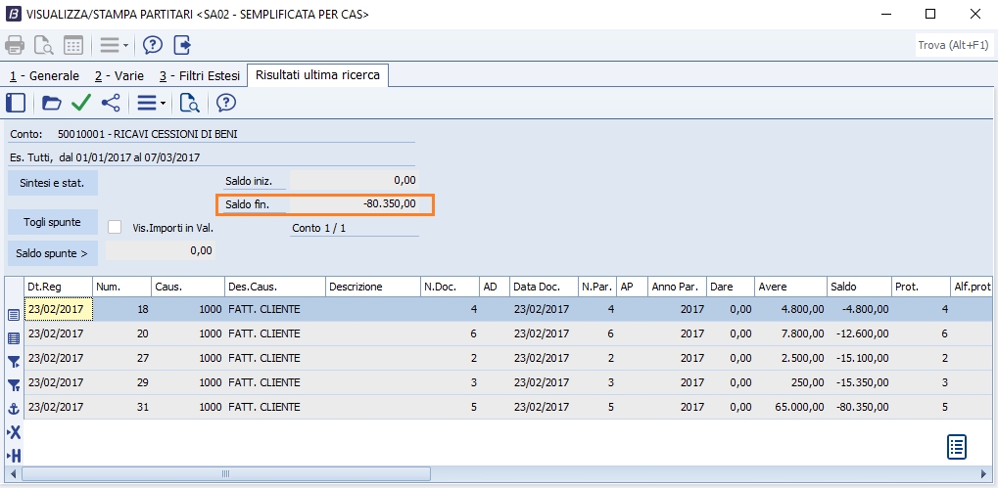Switch to the 1 - Generale tab
The width and height of the screenshot is (998, 488).
(44, 75)
